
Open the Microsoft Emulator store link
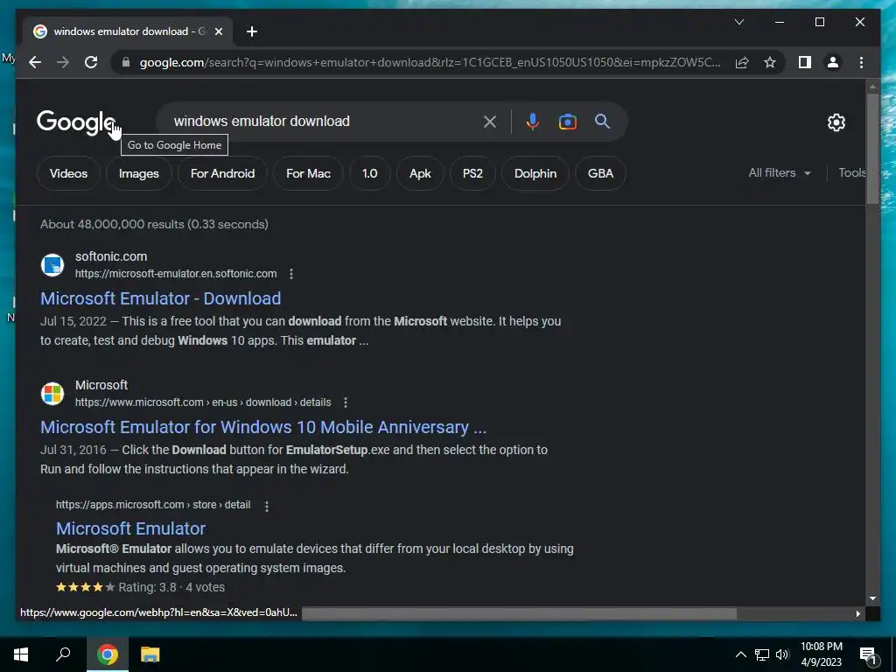click(131, 528)
